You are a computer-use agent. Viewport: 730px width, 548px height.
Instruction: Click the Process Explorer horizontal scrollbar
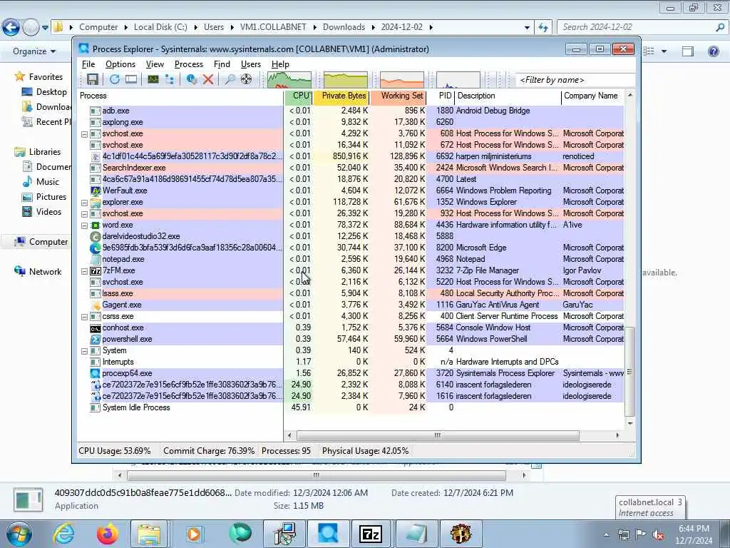click(438, 435)
